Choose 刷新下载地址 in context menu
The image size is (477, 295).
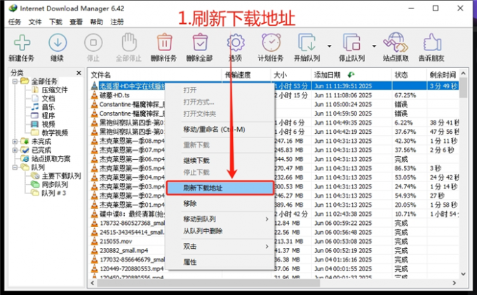point(220,188)
